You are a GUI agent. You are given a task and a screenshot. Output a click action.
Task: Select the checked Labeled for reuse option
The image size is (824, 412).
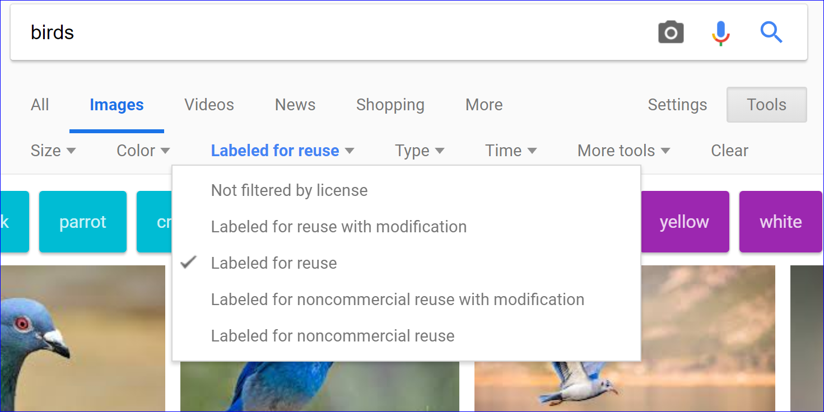pyautogui.click(x=274, y=263)
